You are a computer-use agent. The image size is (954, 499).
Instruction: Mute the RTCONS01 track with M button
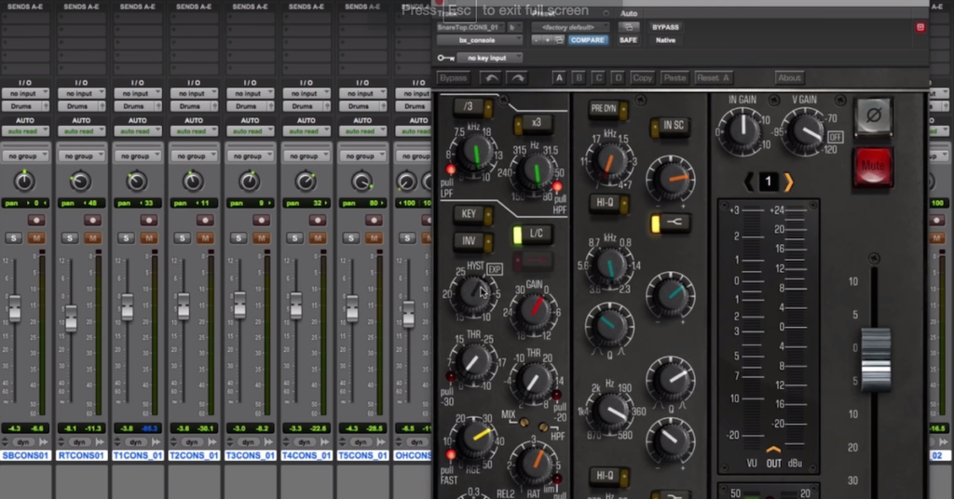[92, 237]
